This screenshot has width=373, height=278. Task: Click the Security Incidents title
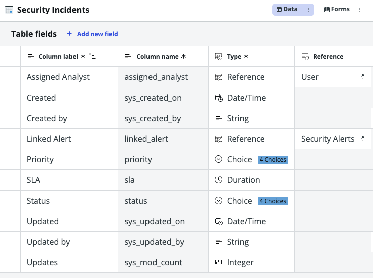tap(53, 10)
